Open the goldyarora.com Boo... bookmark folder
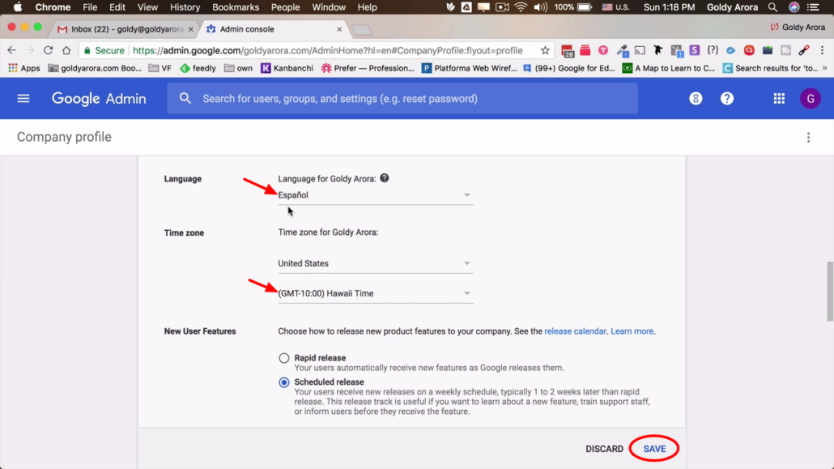834x469 pixels. click(95, 68)
